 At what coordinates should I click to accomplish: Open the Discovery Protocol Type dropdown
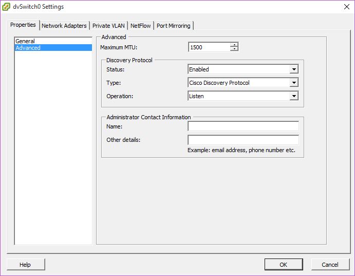(x=294, y=83)
